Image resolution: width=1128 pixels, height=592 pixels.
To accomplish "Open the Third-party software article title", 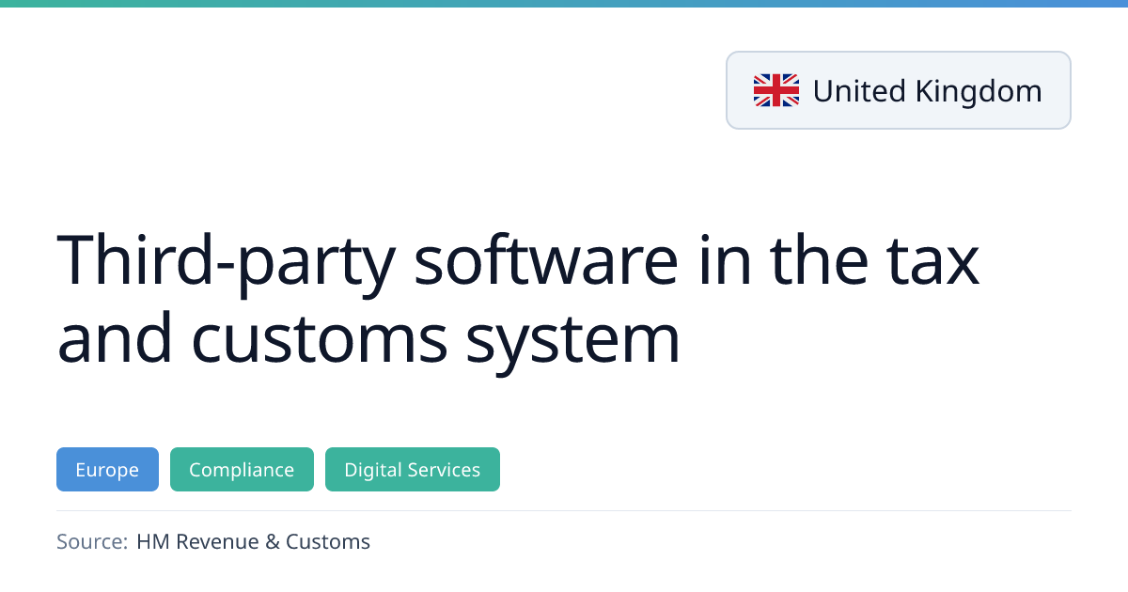I will (518, 299).
